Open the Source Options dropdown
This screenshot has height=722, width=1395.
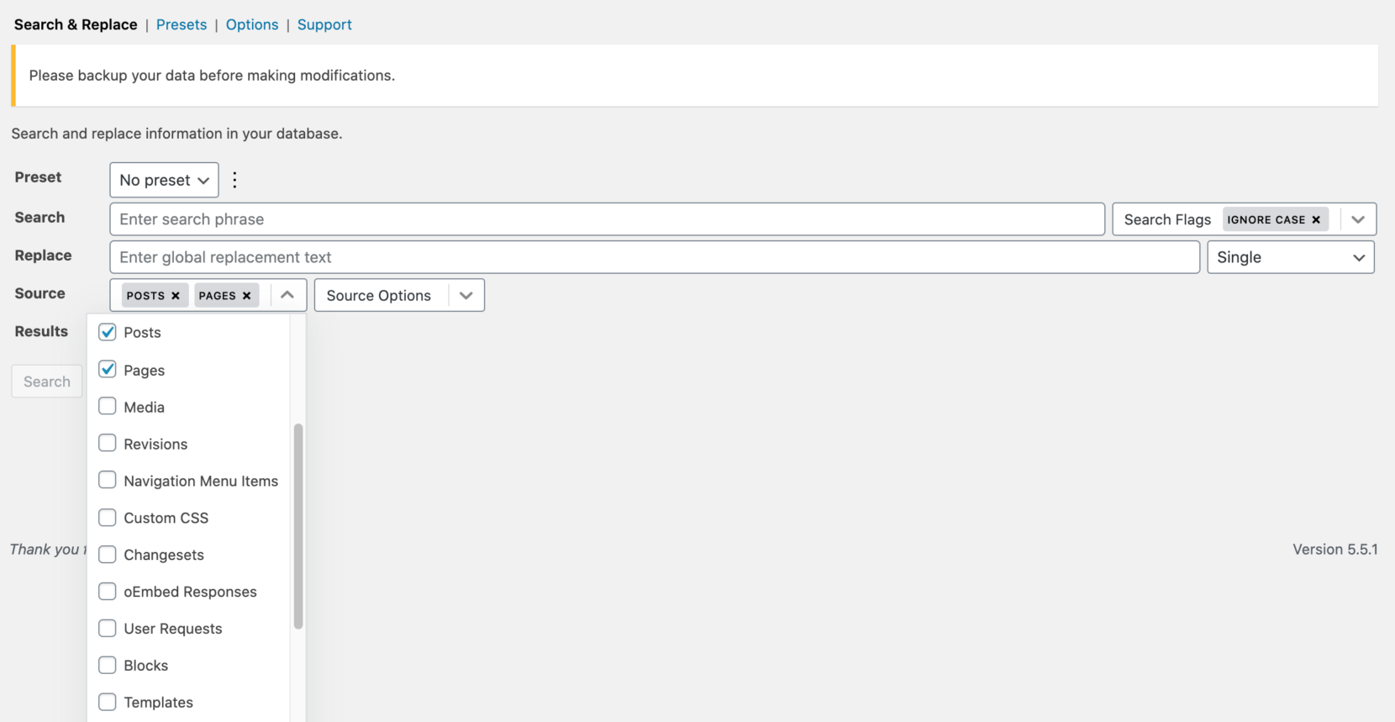(x=399, y=295)
